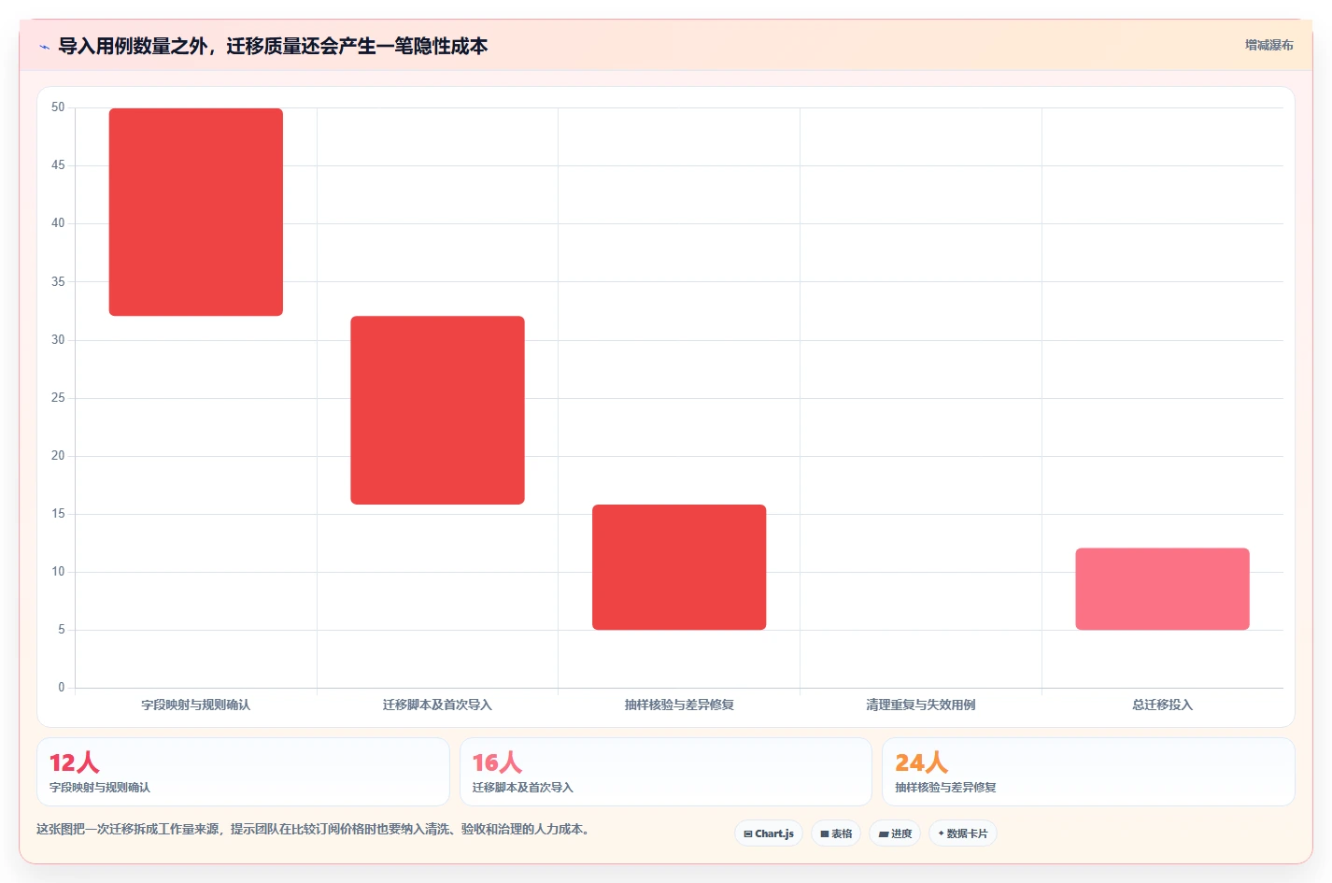Click the 16人 data card
1332x883 pixels.
point(665,772)
